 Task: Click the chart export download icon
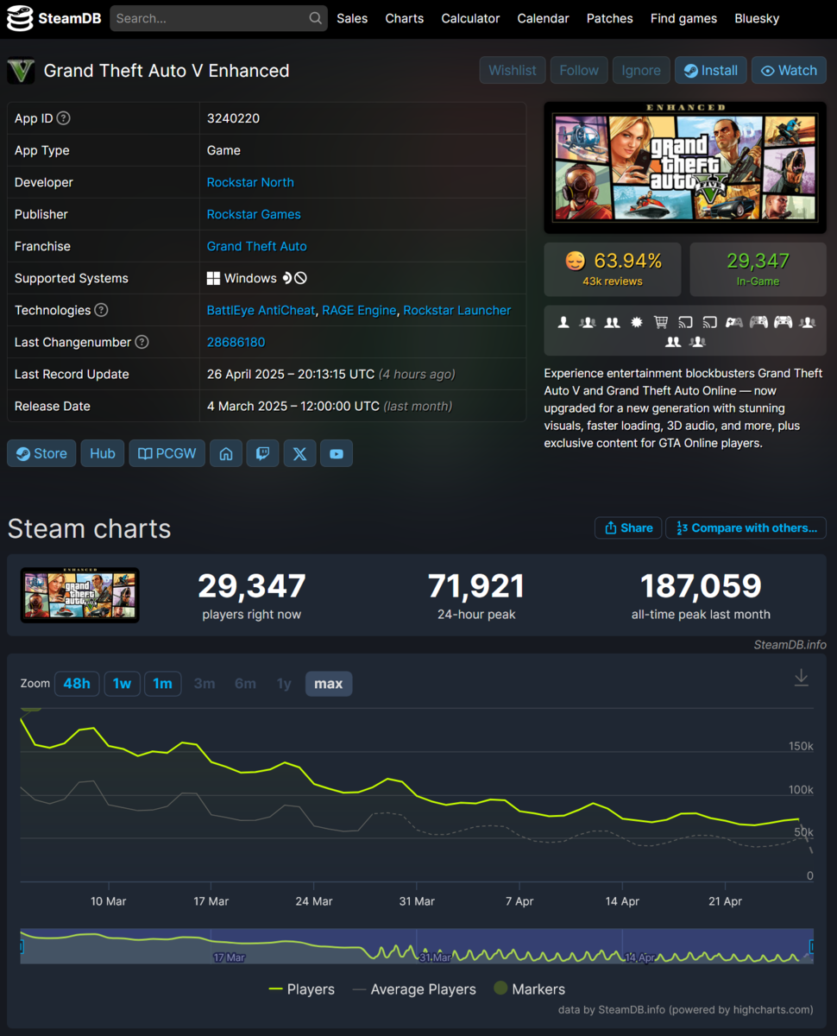coord(801,678)
